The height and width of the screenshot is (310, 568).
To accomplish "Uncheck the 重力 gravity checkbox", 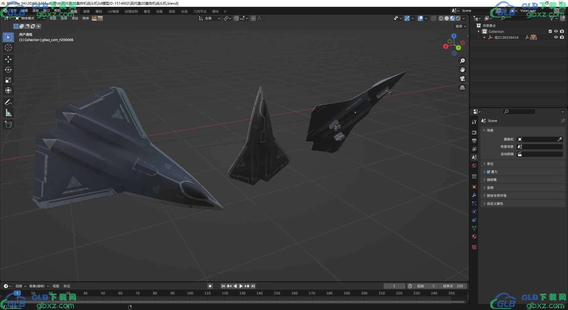I will pyautogui.click(x=488, y=172).
